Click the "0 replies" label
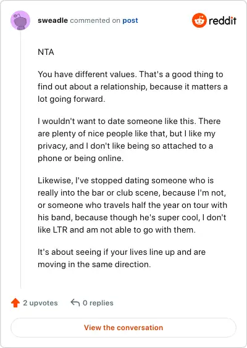Image resolution: width=247 pixels, height=348 pixels. (x=98, y=303)
